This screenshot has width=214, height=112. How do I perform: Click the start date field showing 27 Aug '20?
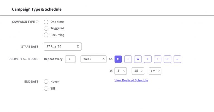click(63, 46)
